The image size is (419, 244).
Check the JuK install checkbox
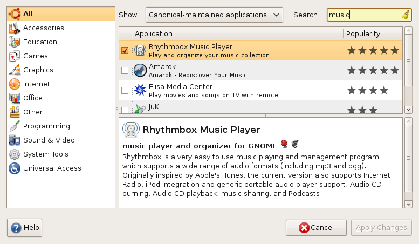click(x=125, y=110)
